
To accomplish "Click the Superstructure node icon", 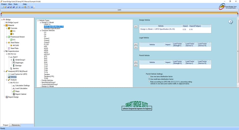I will coord(7,51).
